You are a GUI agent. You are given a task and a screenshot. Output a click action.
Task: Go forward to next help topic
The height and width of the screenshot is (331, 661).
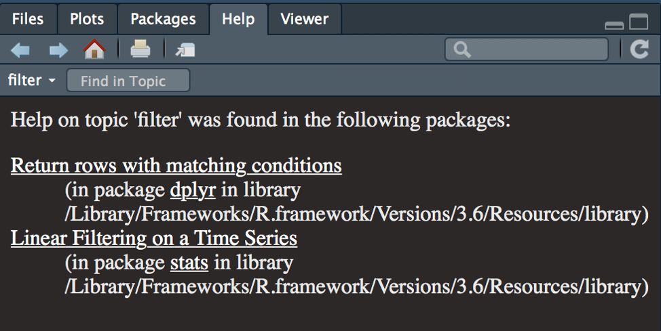pyautogui.click(x=58, y=49)
